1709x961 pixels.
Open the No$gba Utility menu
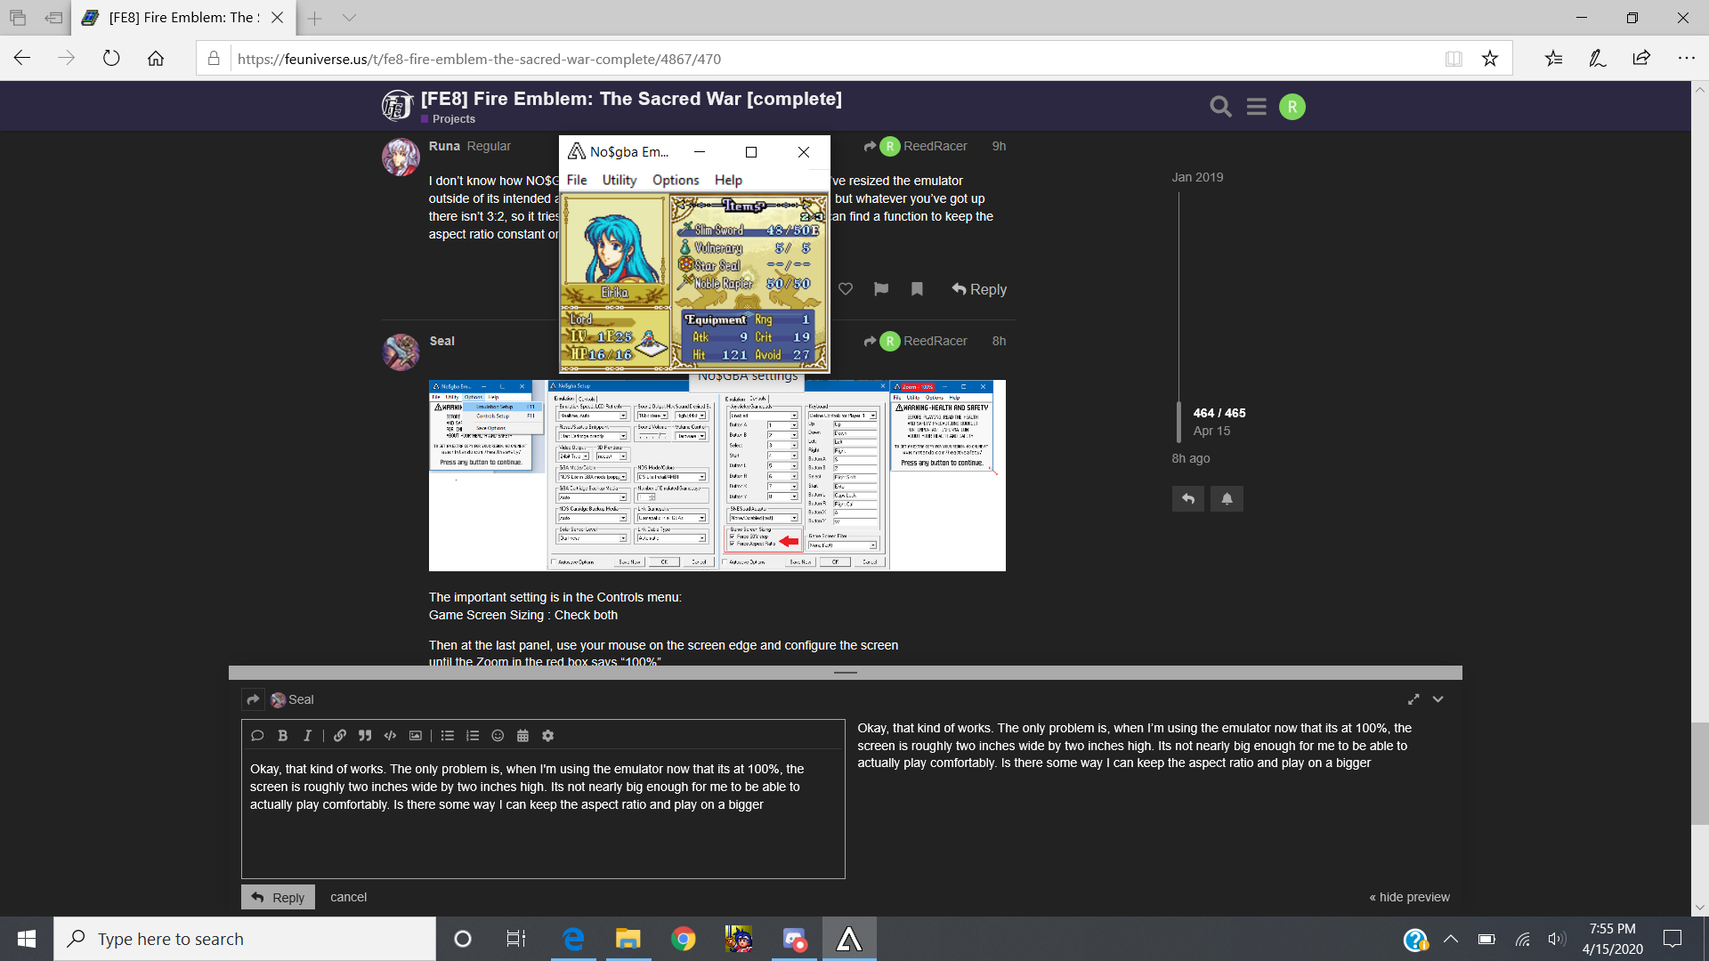coord(620,180)
